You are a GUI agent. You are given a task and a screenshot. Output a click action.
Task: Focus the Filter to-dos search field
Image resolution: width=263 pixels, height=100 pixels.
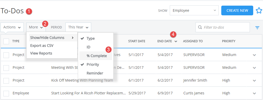click(x=223, y=27)
